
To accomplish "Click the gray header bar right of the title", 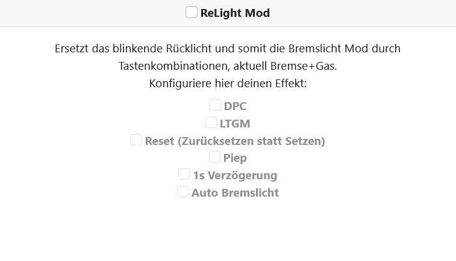I will click(x=363, y=13).
